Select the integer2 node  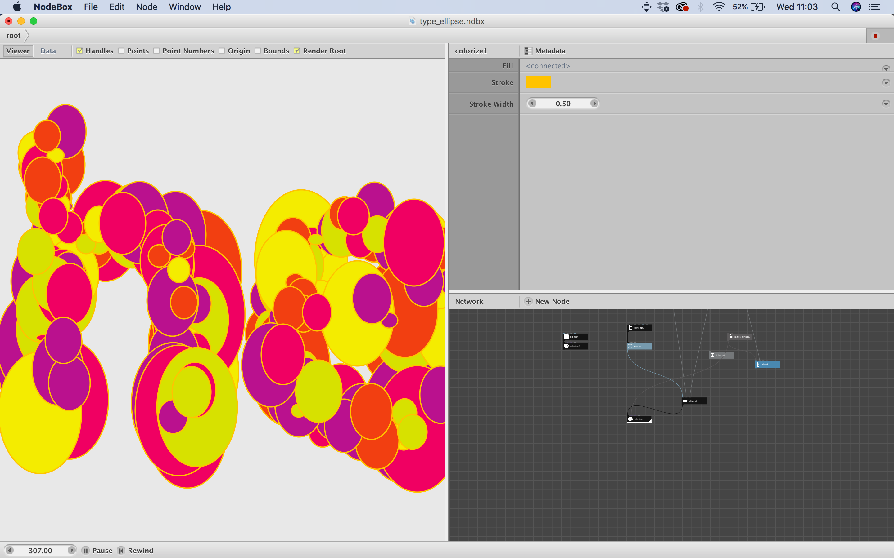tap(721, 355)
